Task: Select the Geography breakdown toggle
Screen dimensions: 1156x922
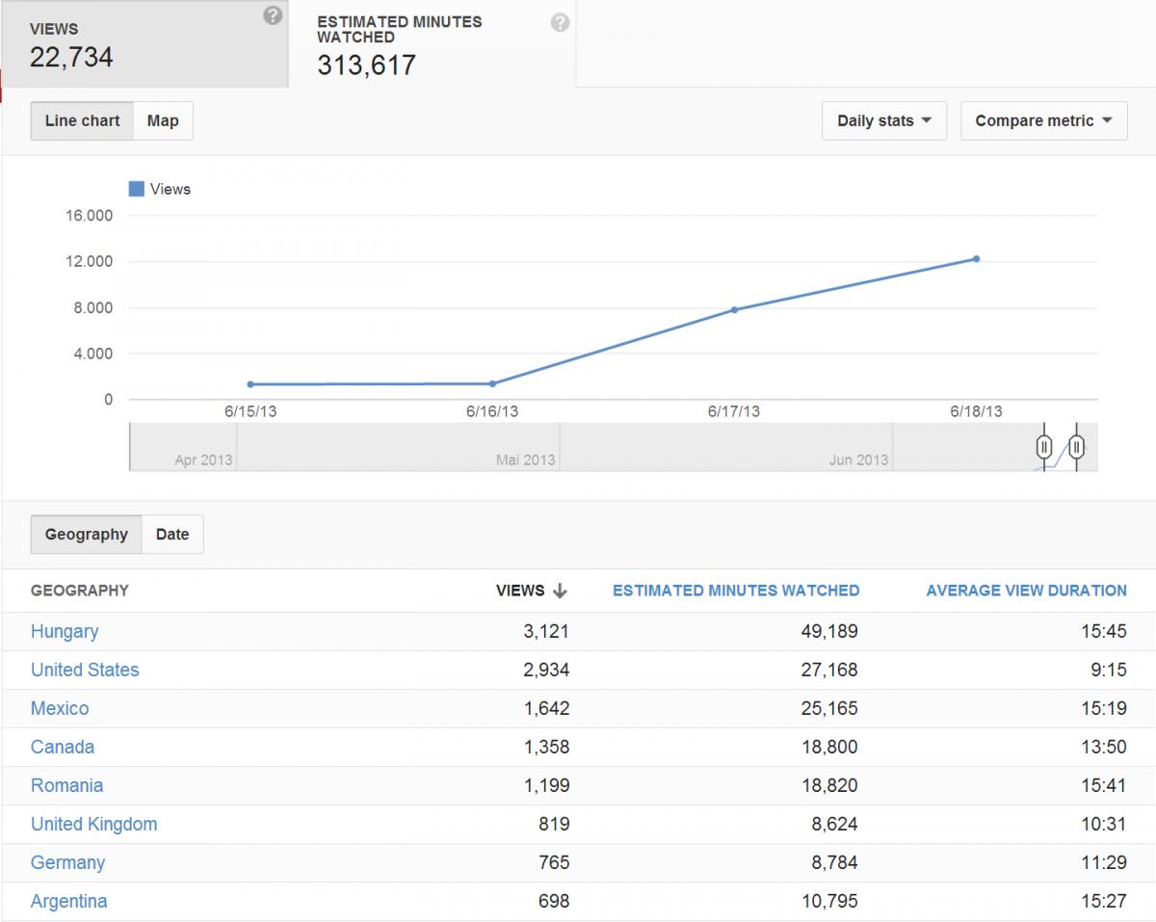Action: click(x=86, y=535)
